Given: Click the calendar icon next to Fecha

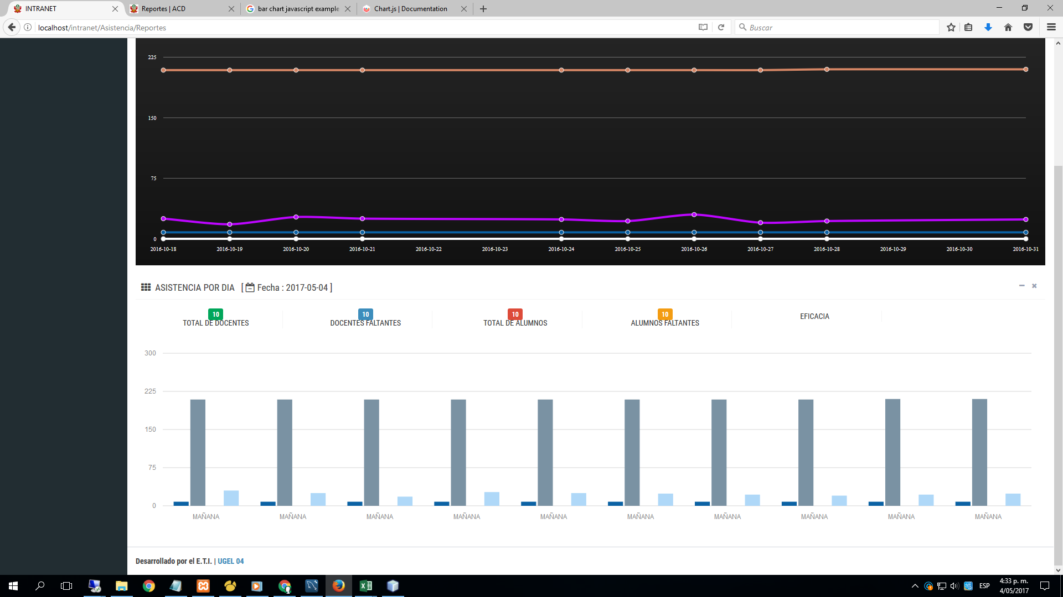Looking at the screenshot, I should pyautogui.click(x=250, y=287).
